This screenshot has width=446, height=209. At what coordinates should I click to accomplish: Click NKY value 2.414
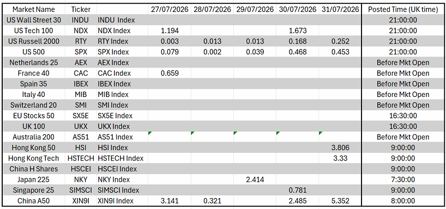coord(255,180)
